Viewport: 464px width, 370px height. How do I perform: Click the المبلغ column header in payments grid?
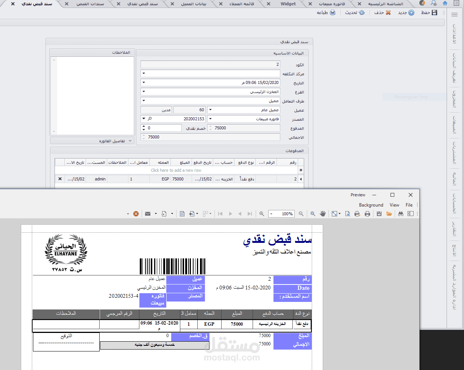[x=181, y=162]
